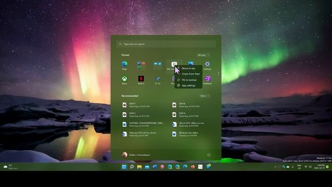Click the Start button on taskbar
The image size is (332, 187).
tap(125, 167)
